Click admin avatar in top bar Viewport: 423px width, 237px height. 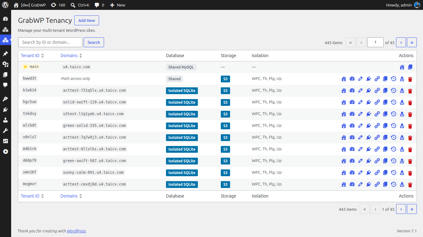[x=417, y=5]
